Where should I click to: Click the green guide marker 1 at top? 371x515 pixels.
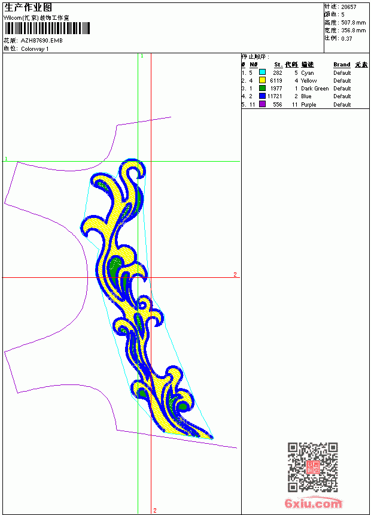pyautogui.click(x=142, y=56)
